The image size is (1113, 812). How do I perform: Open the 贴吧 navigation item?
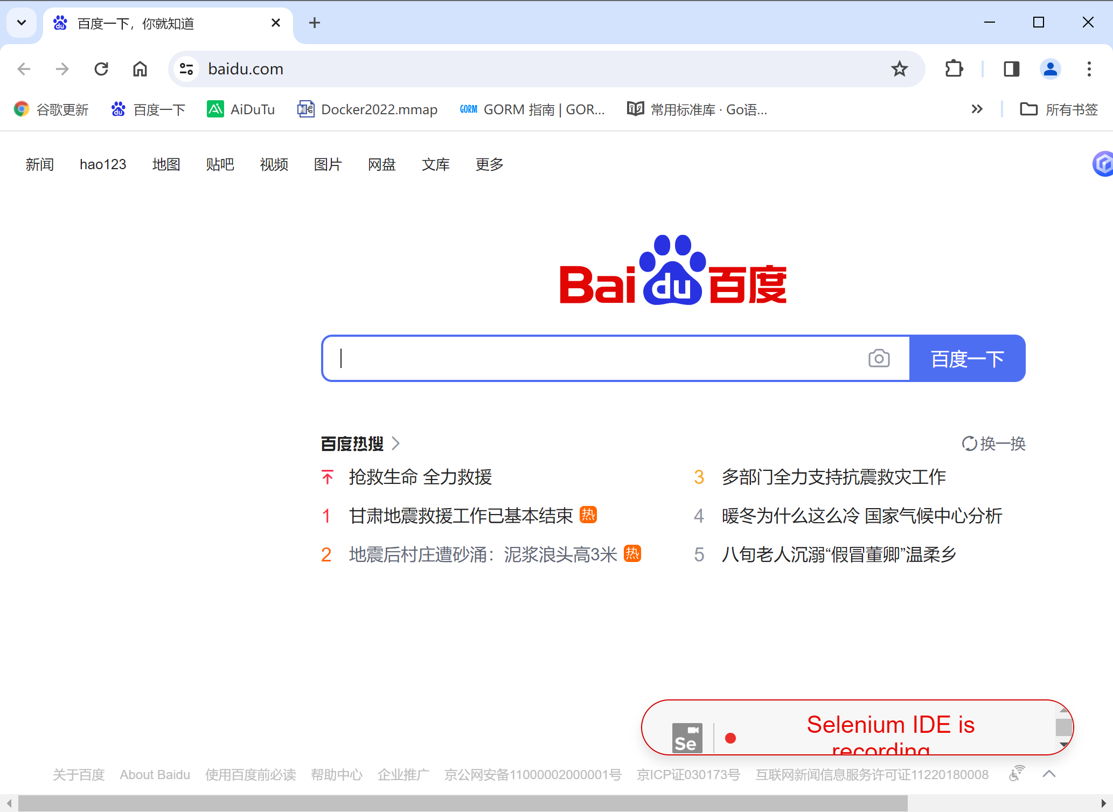pos(220,164)
